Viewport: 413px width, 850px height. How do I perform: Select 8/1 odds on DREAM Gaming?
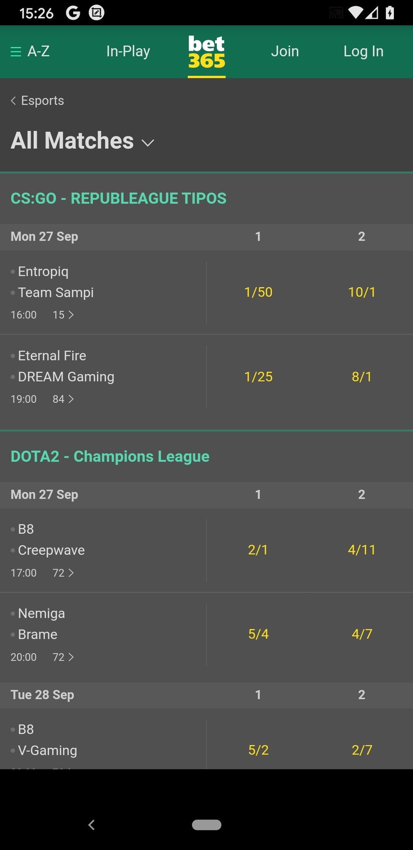click(x=362, y=377)
